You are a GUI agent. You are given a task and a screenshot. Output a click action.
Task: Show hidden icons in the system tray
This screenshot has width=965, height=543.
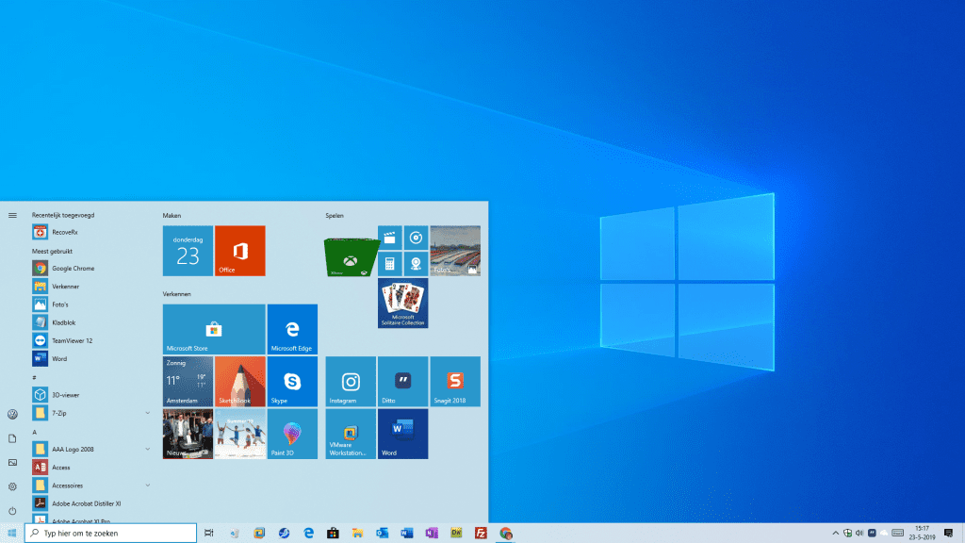click(837, 533)
